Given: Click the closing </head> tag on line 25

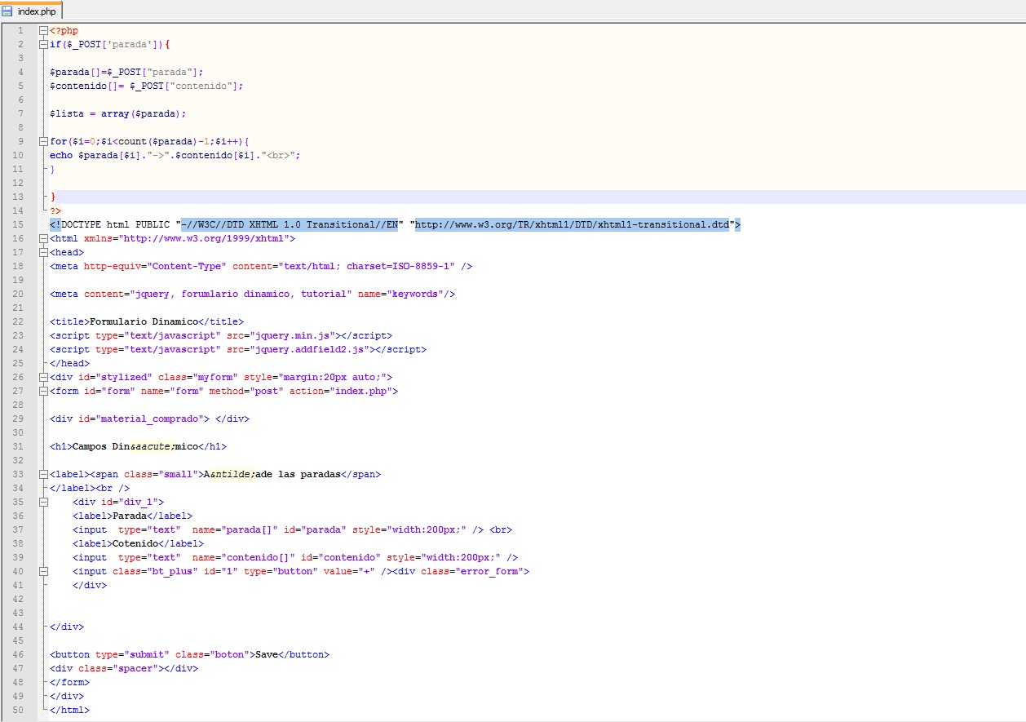Looking at the screenshot, I should pyautogui.click(x=70, y=363).
